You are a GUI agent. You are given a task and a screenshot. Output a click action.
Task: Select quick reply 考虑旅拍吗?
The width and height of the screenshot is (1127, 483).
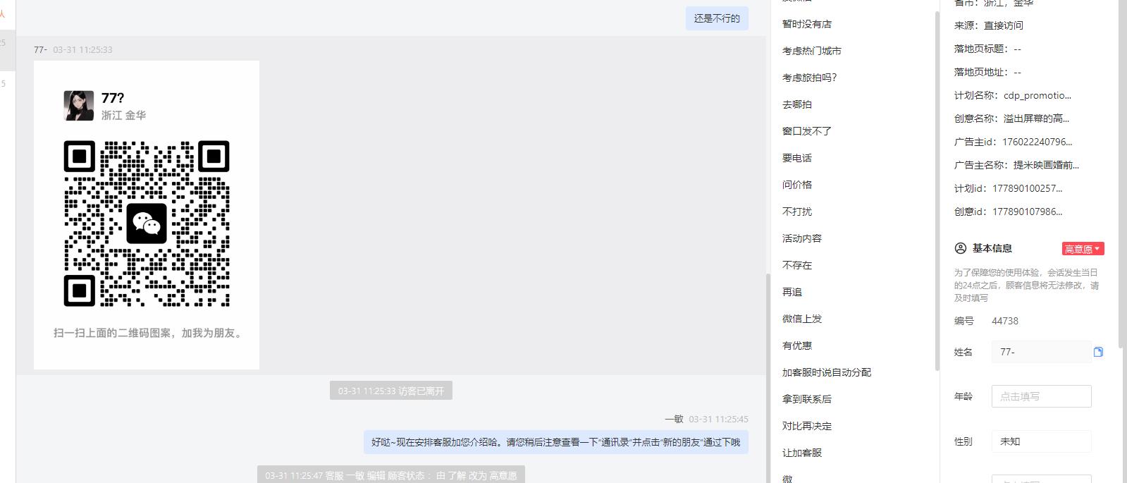810,78
